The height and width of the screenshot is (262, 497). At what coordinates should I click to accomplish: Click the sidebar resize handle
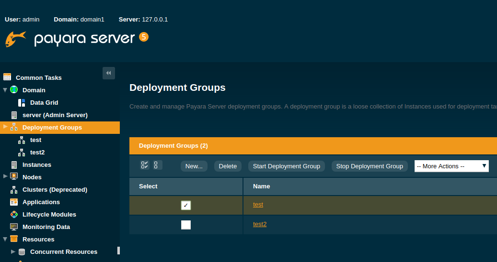click(118, 251)
